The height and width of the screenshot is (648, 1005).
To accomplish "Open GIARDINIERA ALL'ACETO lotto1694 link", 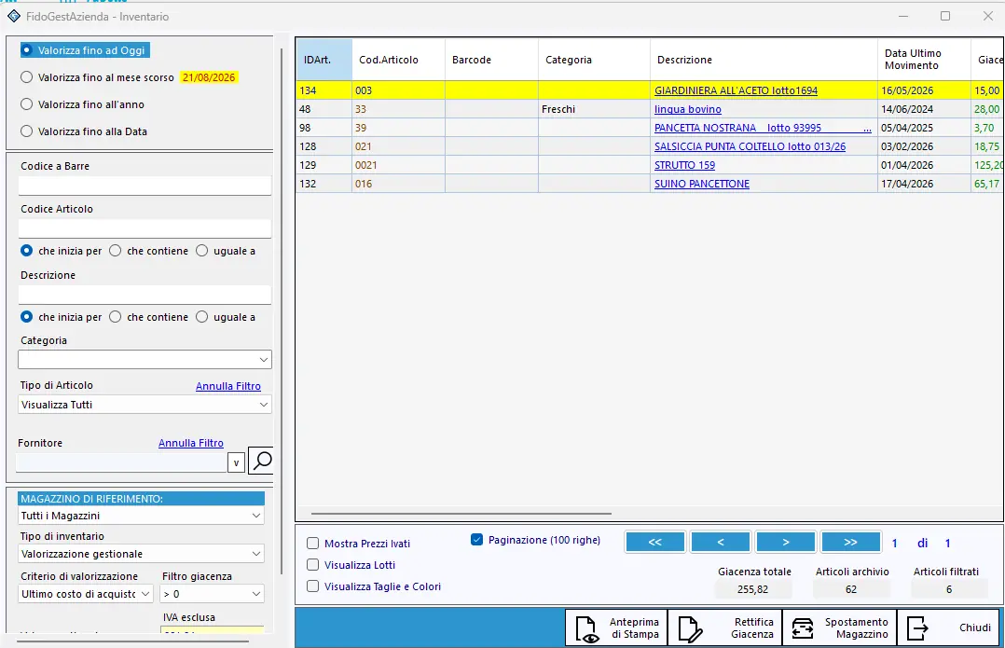I will 736,90.
